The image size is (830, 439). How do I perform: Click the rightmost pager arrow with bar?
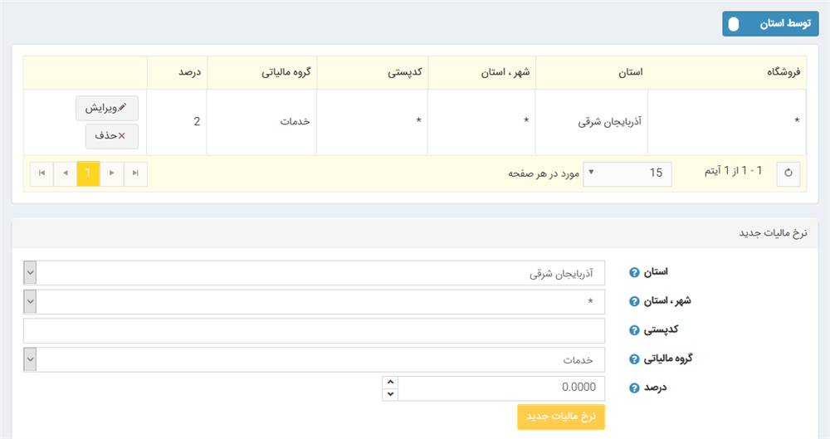click(x=135, y=173)
